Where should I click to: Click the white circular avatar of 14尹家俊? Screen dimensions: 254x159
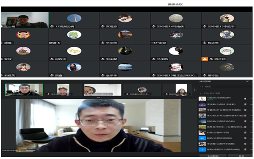(176, 51)
